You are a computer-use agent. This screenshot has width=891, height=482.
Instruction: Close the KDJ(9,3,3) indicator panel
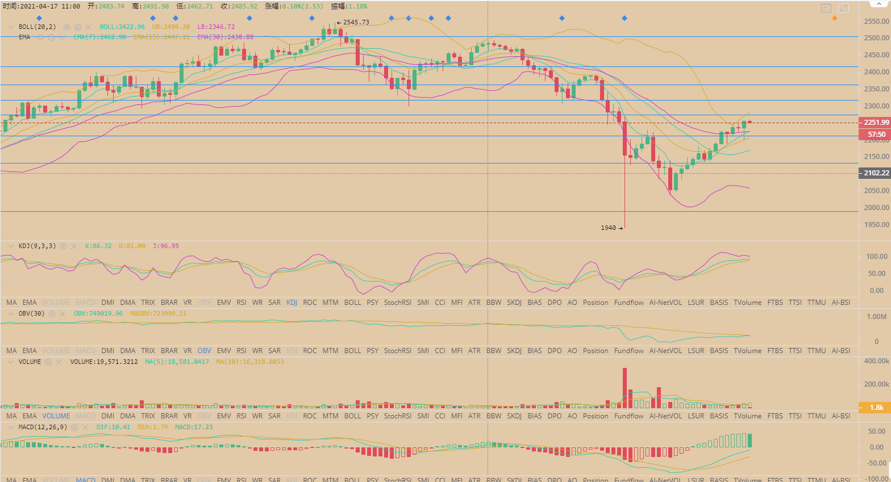pyautogui.click(x=74, y=246)
